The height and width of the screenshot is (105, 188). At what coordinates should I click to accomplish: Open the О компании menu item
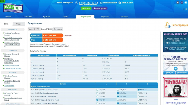click(x=28, y=16)
